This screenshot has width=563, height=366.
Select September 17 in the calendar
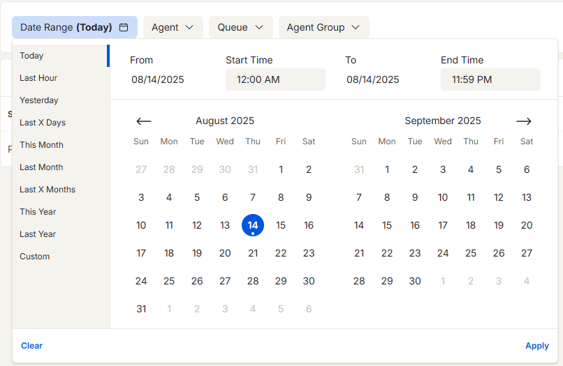point(443,225)
